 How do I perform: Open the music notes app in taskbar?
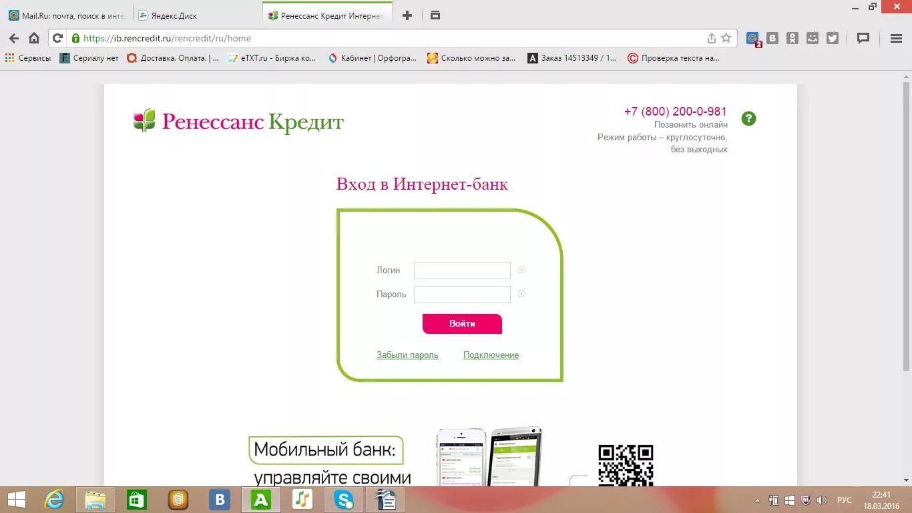[302, 500]
